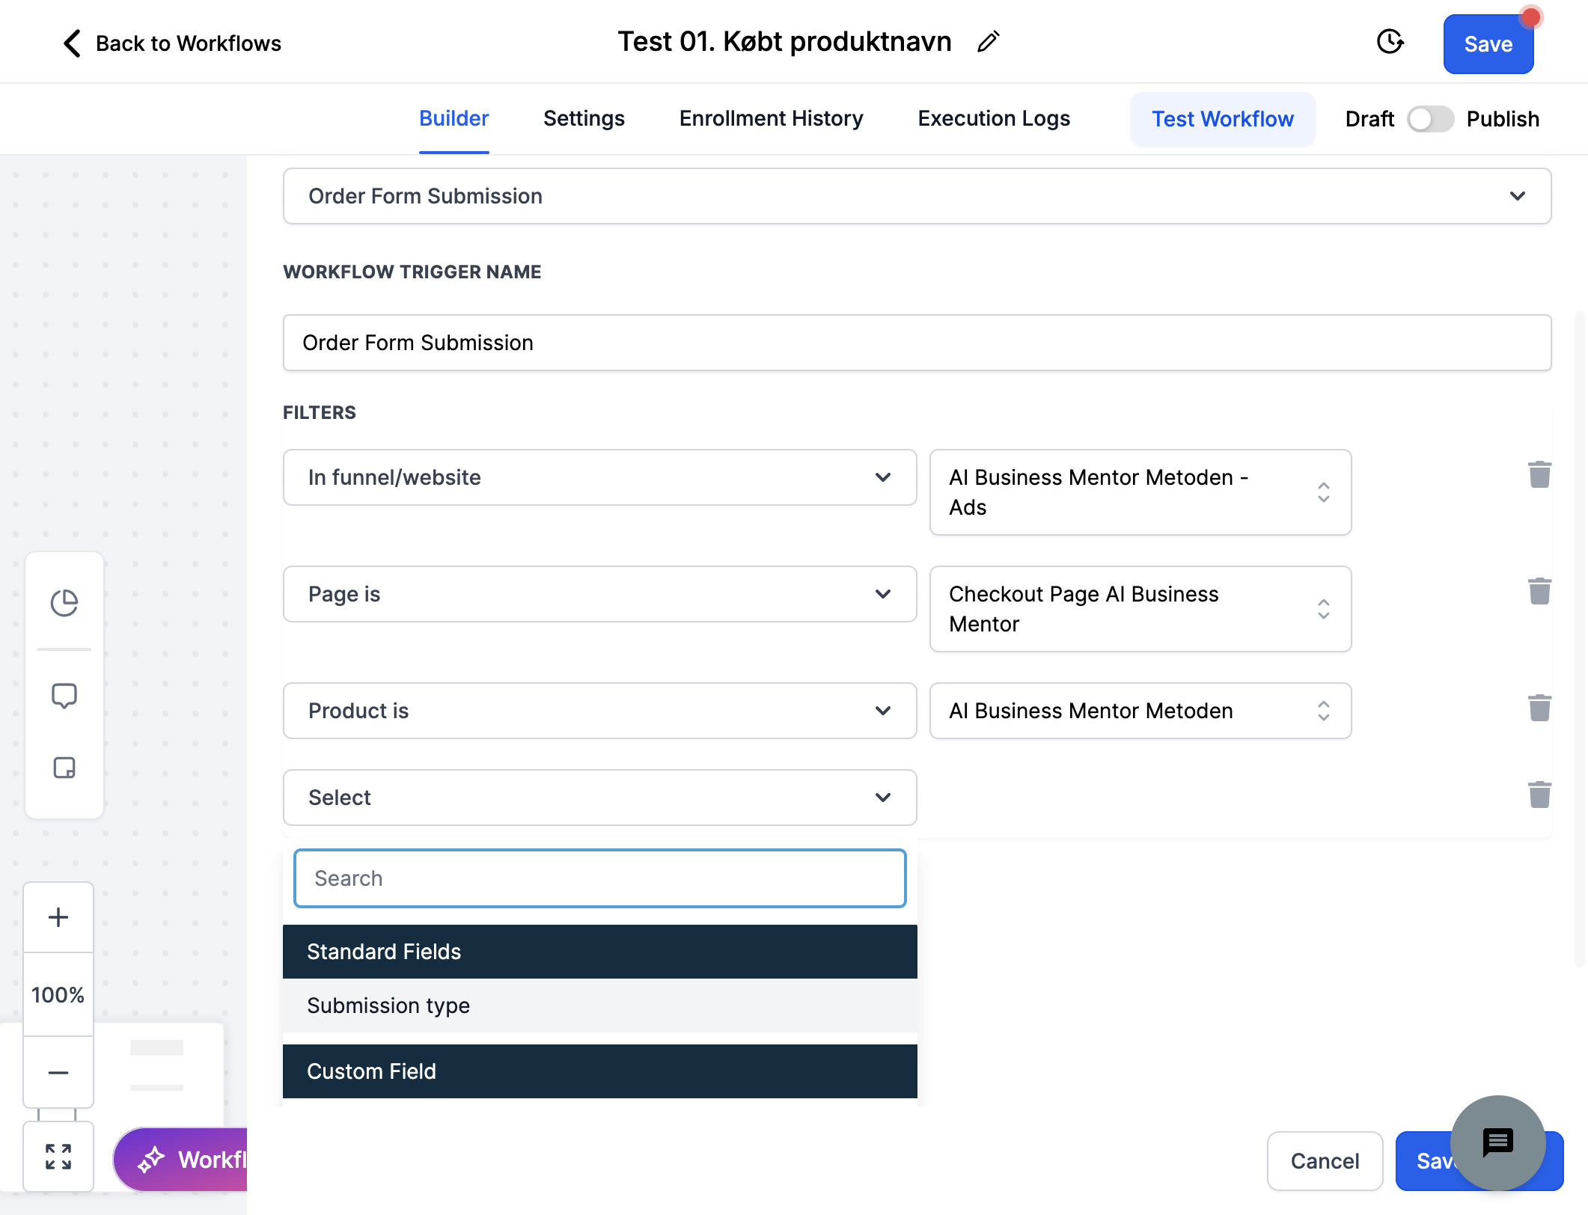Screen dimensions: 1588x1215
Task: Click the Workflow AI purple button
Action: coord(181,1159)
